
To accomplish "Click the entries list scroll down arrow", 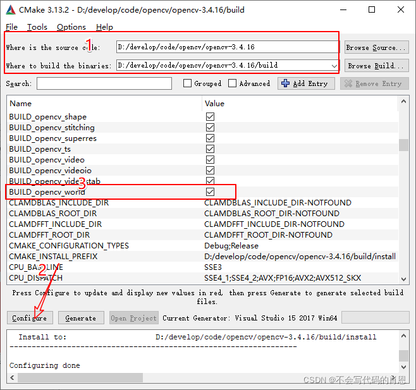I will [403, 279].
